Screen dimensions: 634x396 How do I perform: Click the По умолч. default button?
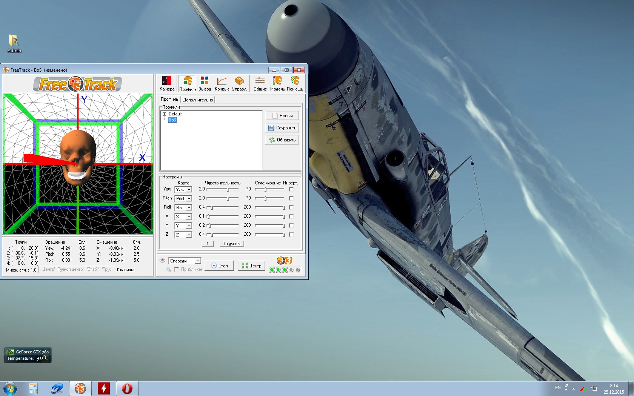[232, 244]
